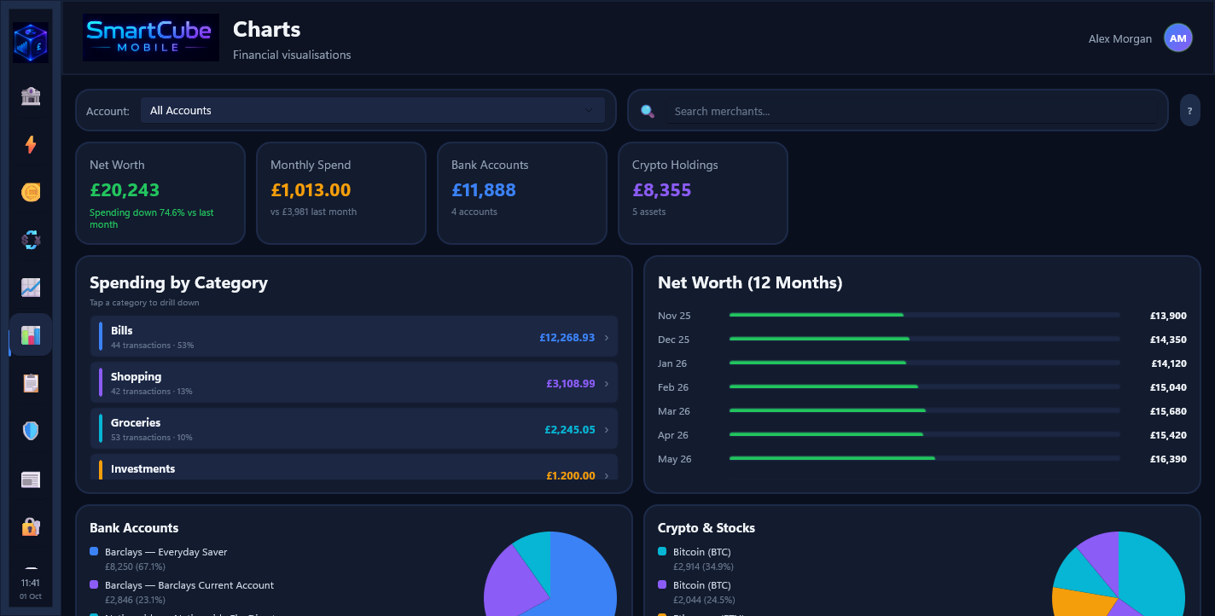Image resolution: width=1215 pixels, height=616 pixels.
Task: Open the Bank Accounts summary card
Action: pos(522,193)
